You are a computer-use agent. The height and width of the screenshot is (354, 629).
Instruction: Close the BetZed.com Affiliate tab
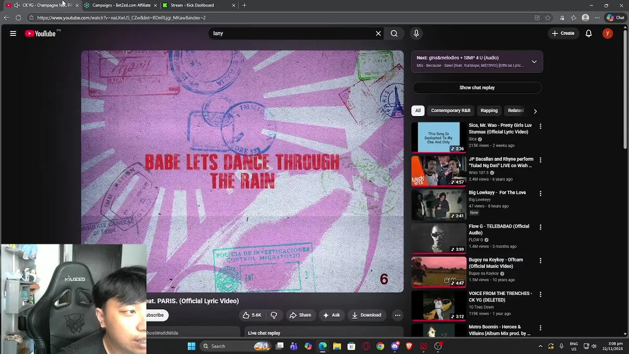(155, 5)
